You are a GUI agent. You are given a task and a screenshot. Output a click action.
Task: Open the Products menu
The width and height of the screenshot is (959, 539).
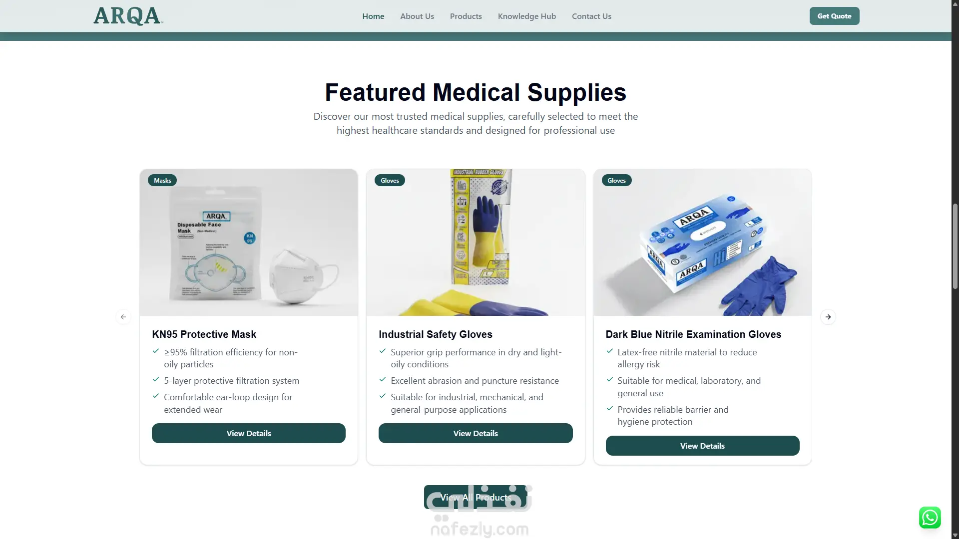466,16
